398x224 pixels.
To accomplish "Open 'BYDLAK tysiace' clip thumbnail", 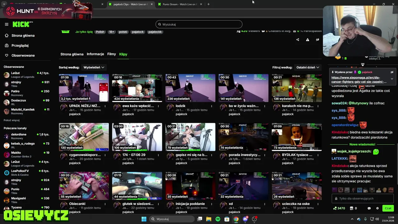I will pyautogui.click(x=297, y=137).
